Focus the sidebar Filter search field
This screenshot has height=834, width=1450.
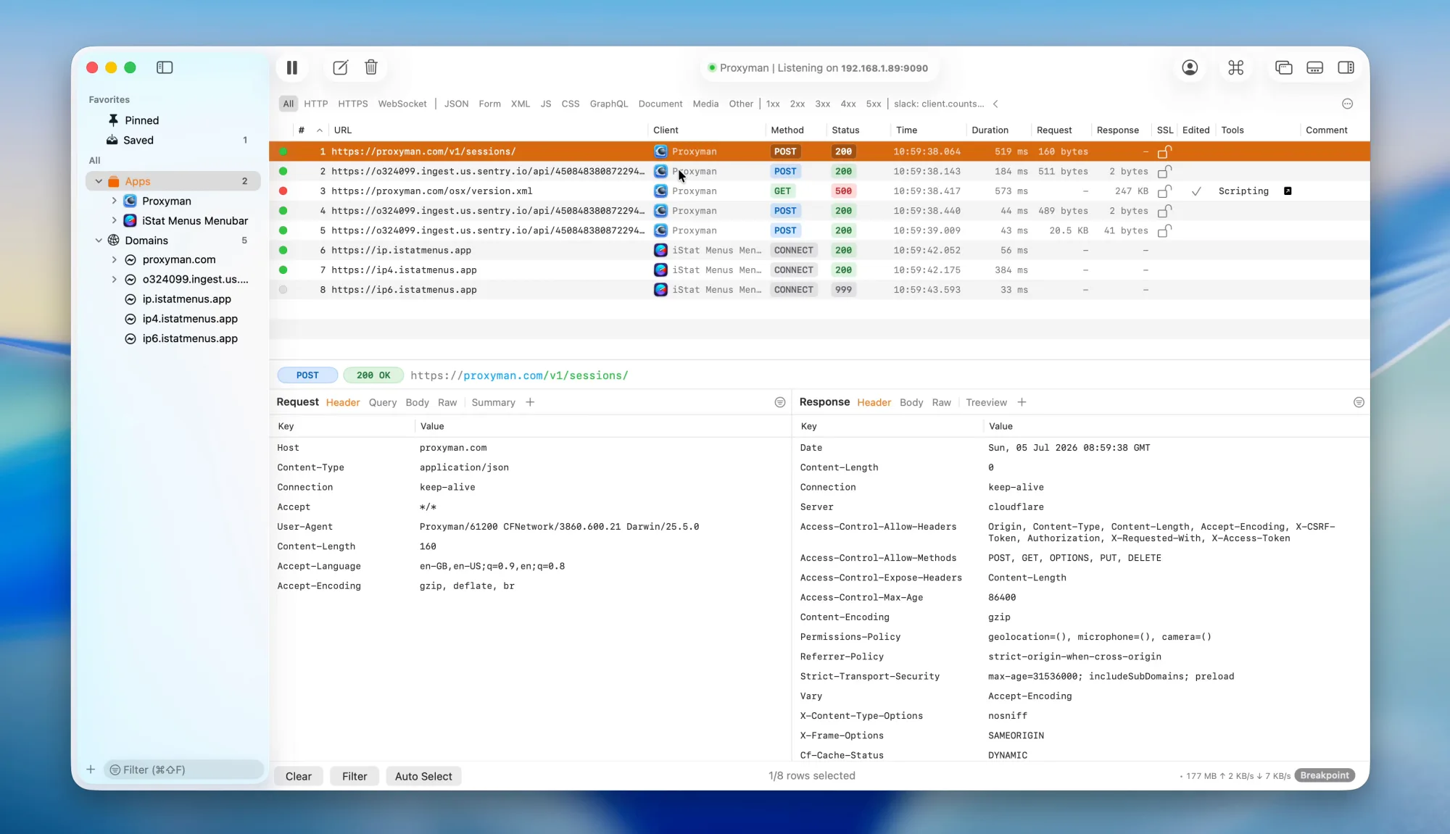click(184, 770)
